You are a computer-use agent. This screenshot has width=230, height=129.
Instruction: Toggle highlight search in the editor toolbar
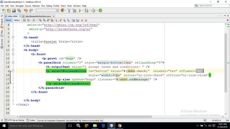click(x=52, y=20)
